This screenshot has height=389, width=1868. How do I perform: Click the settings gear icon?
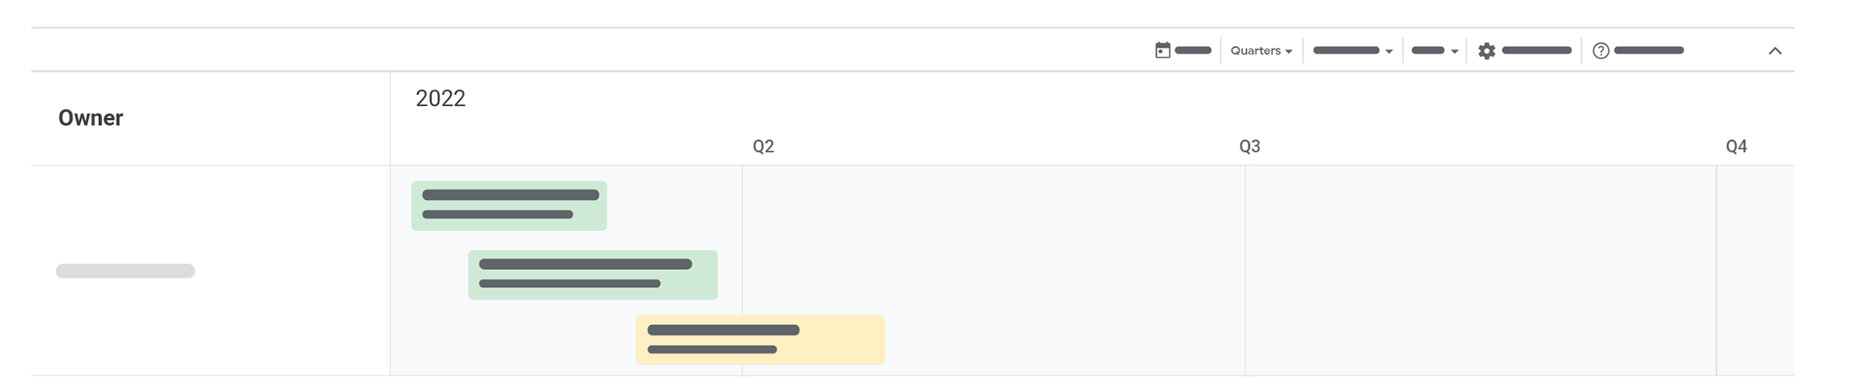pos(1487,51)
